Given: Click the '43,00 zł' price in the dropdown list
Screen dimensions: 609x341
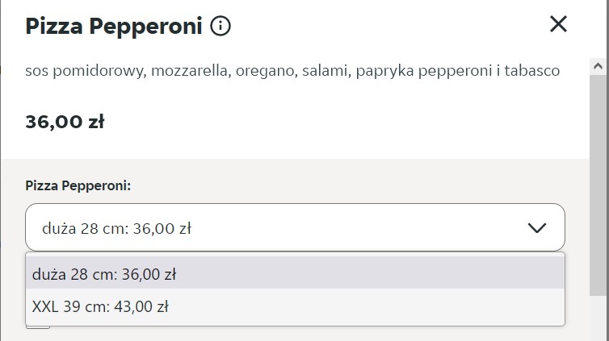Looking at the screenshot, I should 145,306.
